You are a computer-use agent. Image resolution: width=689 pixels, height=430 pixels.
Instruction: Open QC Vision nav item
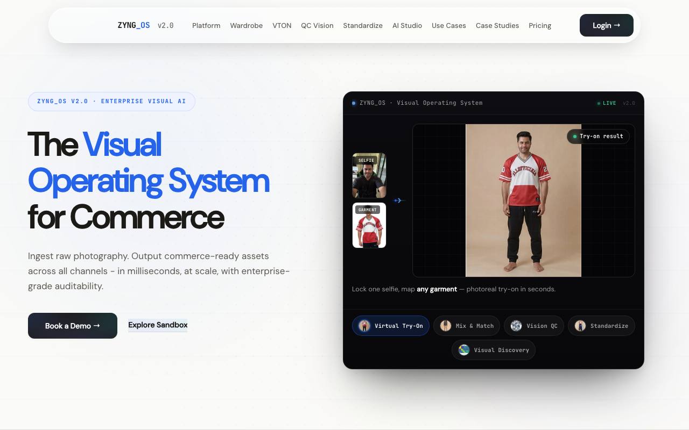(x=317, y=25)
